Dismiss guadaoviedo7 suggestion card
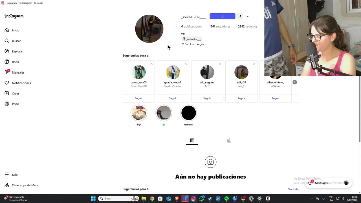The width and height of the screenshot is (361, 203). [x=186, y=64]
